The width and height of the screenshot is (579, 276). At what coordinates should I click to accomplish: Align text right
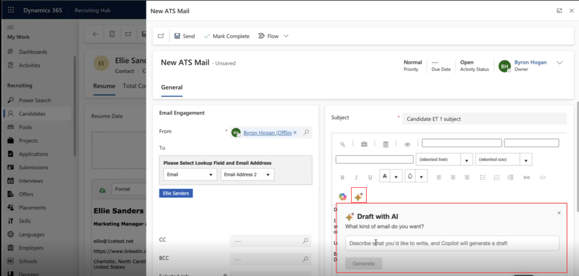click(467, 177)
